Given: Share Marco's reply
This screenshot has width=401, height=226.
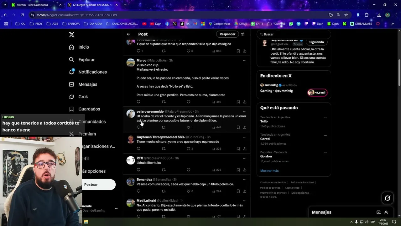Looking at the screenshot, I should [x=245, y=102].
